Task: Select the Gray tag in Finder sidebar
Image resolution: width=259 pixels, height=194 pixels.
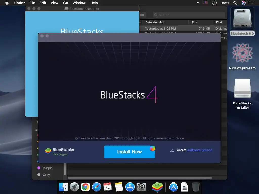Action: [44, 175]
